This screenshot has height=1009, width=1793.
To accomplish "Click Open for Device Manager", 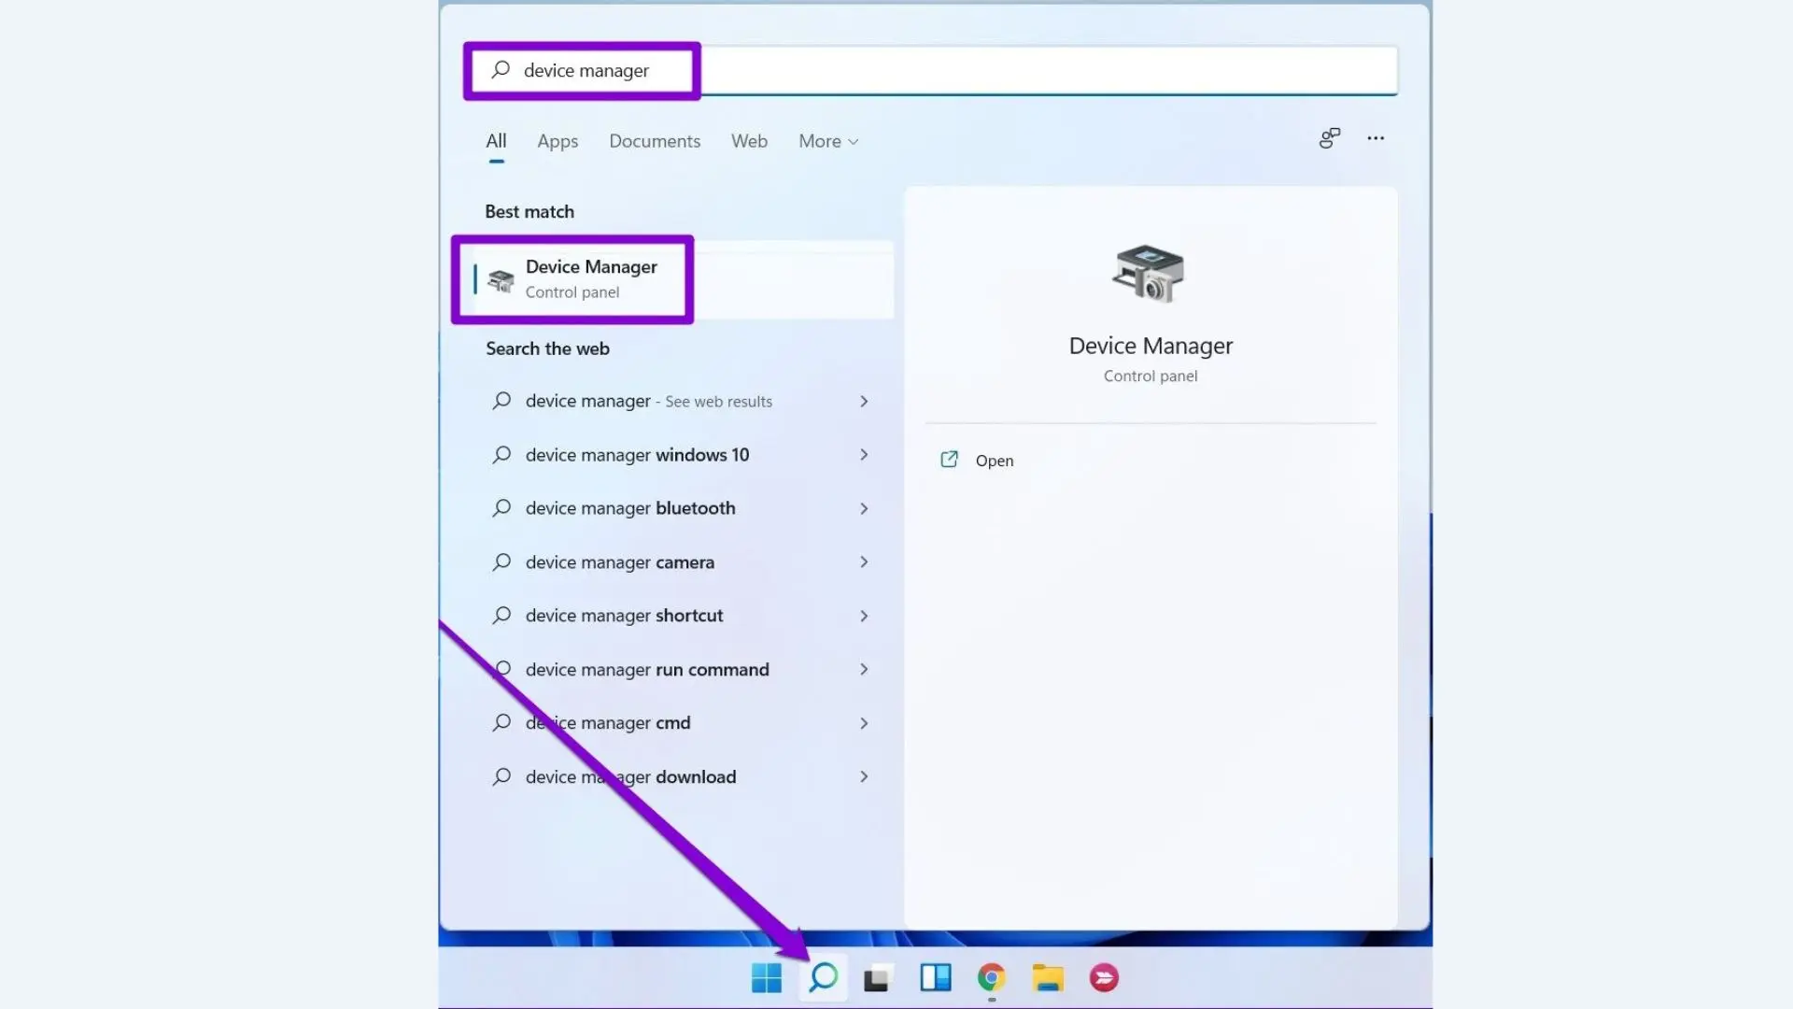I will [994, 461].
